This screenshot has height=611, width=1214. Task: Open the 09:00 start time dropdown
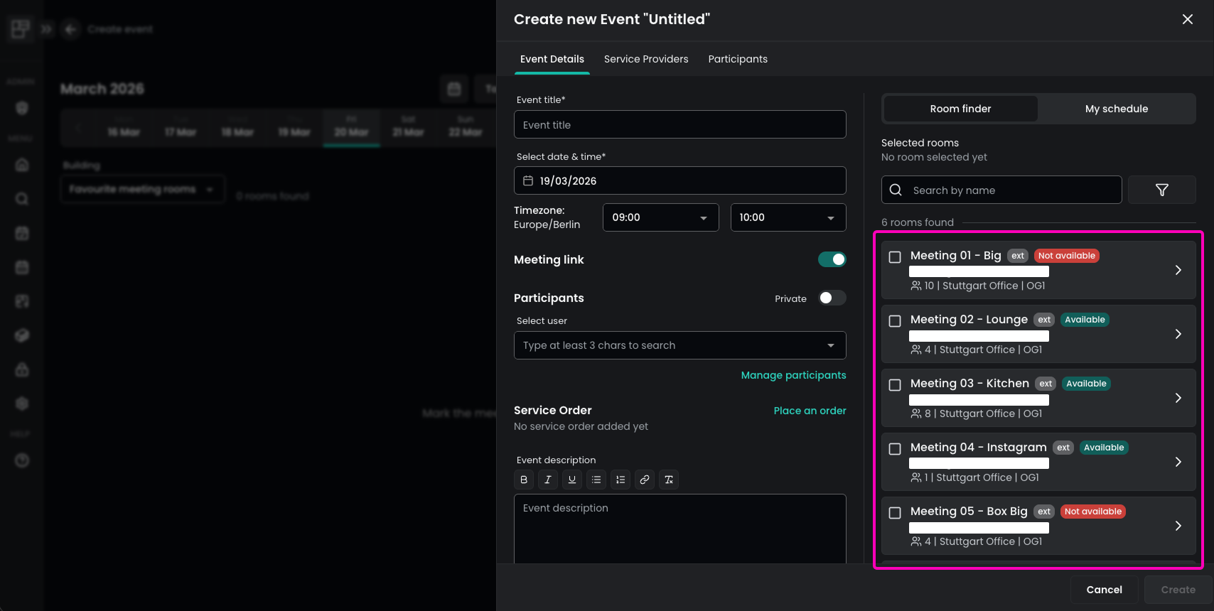coord(660,217)
